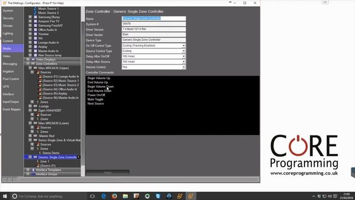This screenshot has width=355, height=200.
Task: Open the volume control in system tray
Action: [x=329, y=196]
